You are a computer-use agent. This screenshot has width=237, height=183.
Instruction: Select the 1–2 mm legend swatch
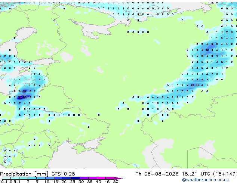[x=24, y=178]
